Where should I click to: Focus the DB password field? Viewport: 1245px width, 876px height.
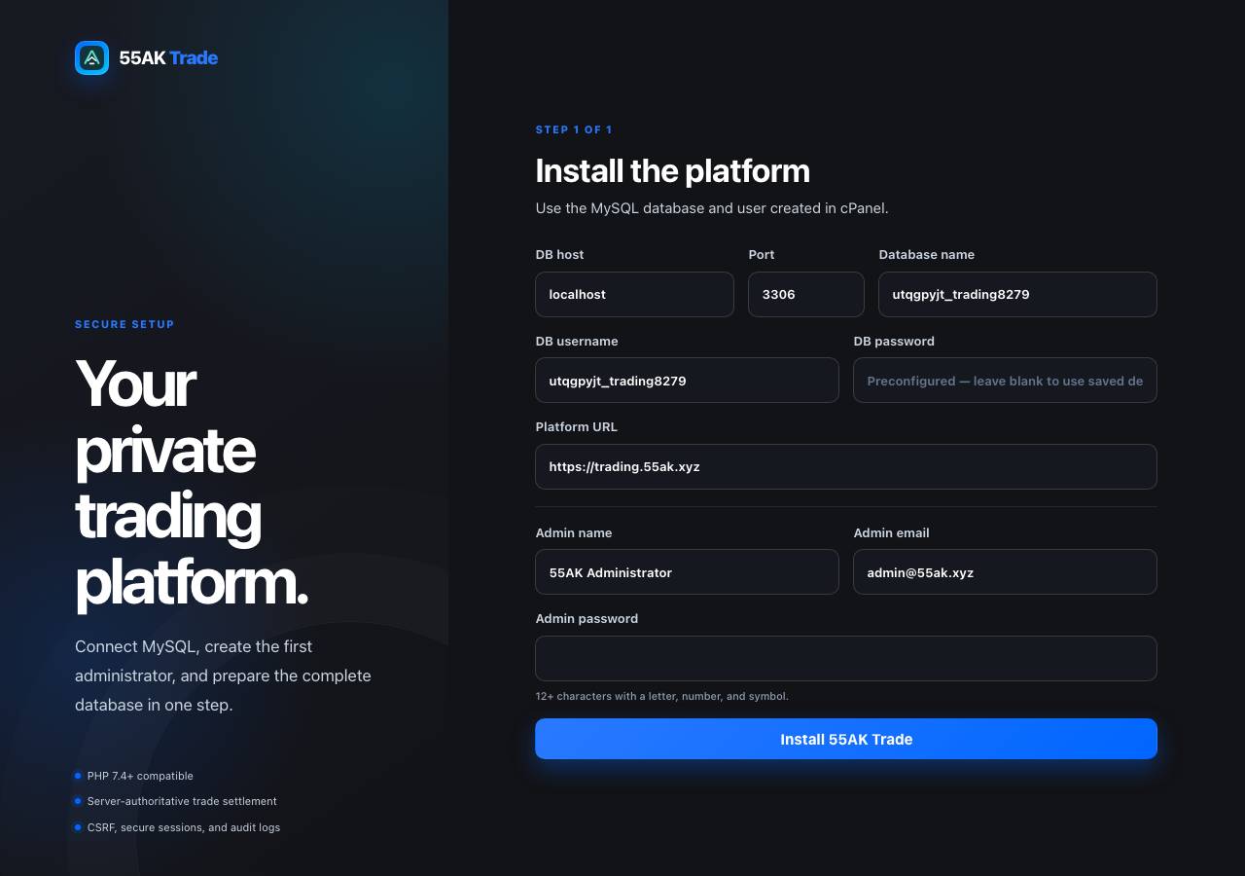point(1005,381)
